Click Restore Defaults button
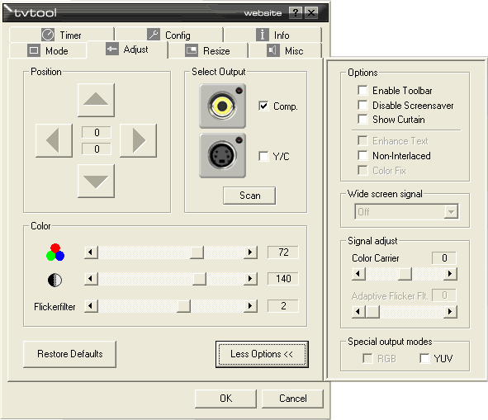488x420 pixels. tap(69, 354)
